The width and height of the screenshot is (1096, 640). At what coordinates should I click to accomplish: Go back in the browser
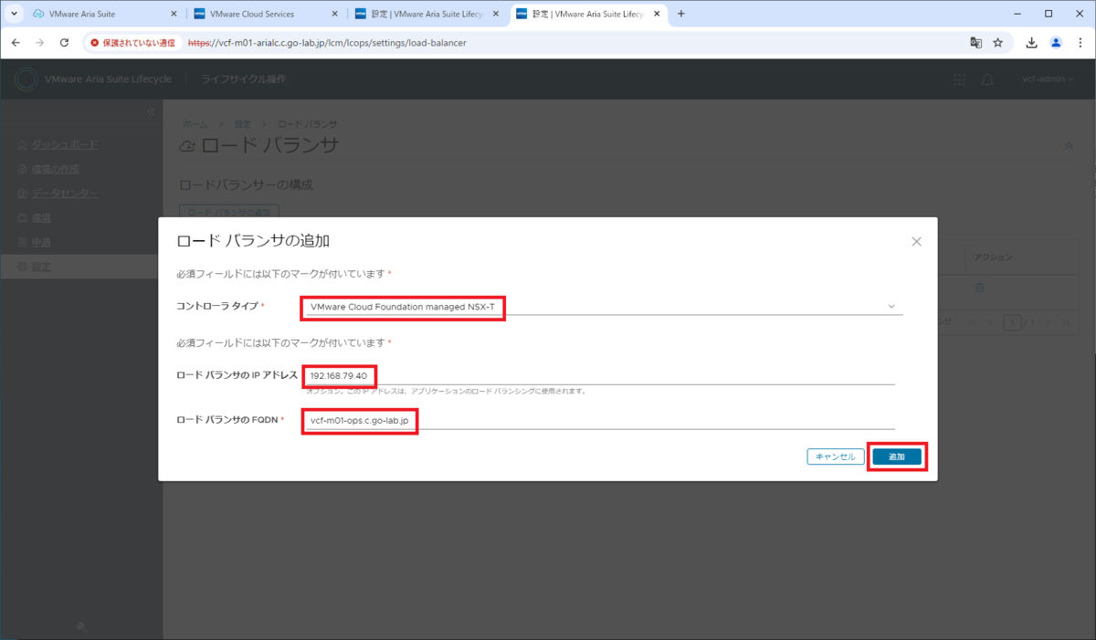(16, 43)
